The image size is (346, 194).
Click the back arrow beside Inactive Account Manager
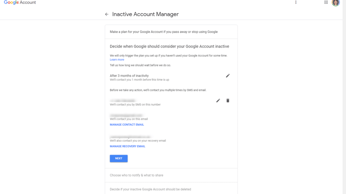click(x=106, y=14)
